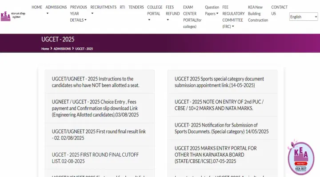The width and height of the screenshot is (320, 177).
Task: Open First round final result link - 02
Action: pyautogui.click(x=100, y=135)
